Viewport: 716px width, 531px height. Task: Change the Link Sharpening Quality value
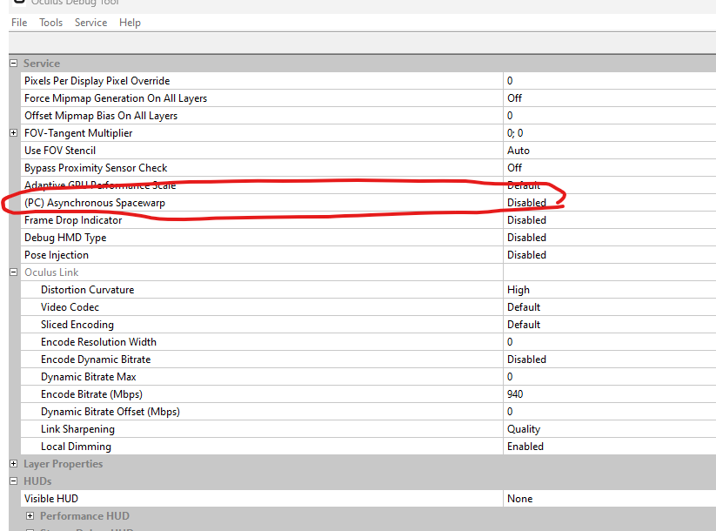point(610,429)
